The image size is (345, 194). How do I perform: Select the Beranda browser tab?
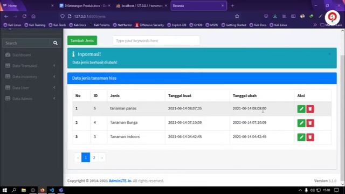pyautogui.click(x=198, y=6)
